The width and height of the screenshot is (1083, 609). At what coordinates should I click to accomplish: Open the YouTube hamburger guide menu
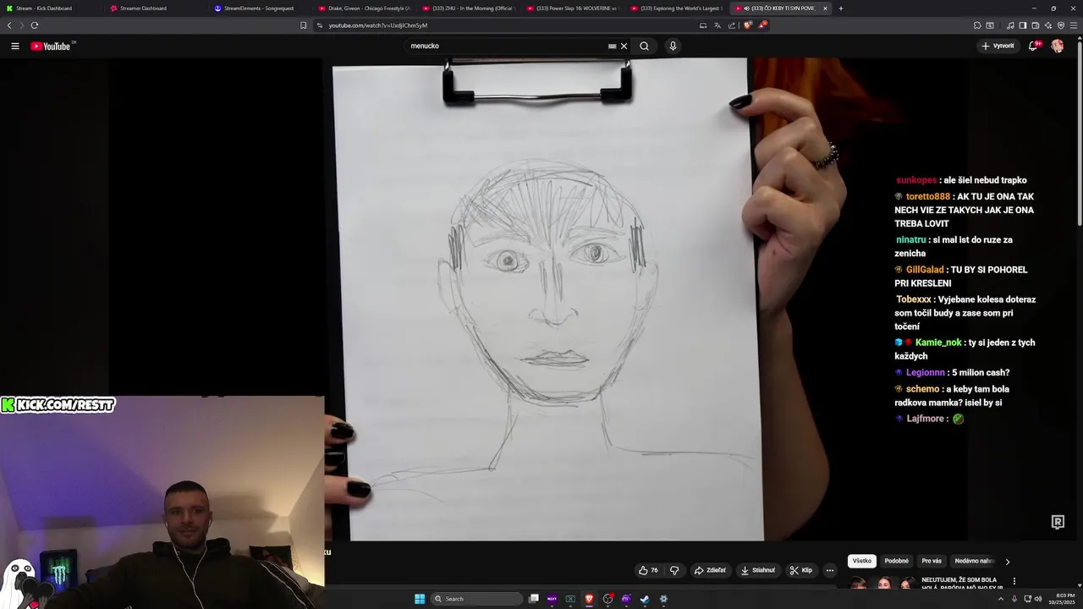[15, 46]
